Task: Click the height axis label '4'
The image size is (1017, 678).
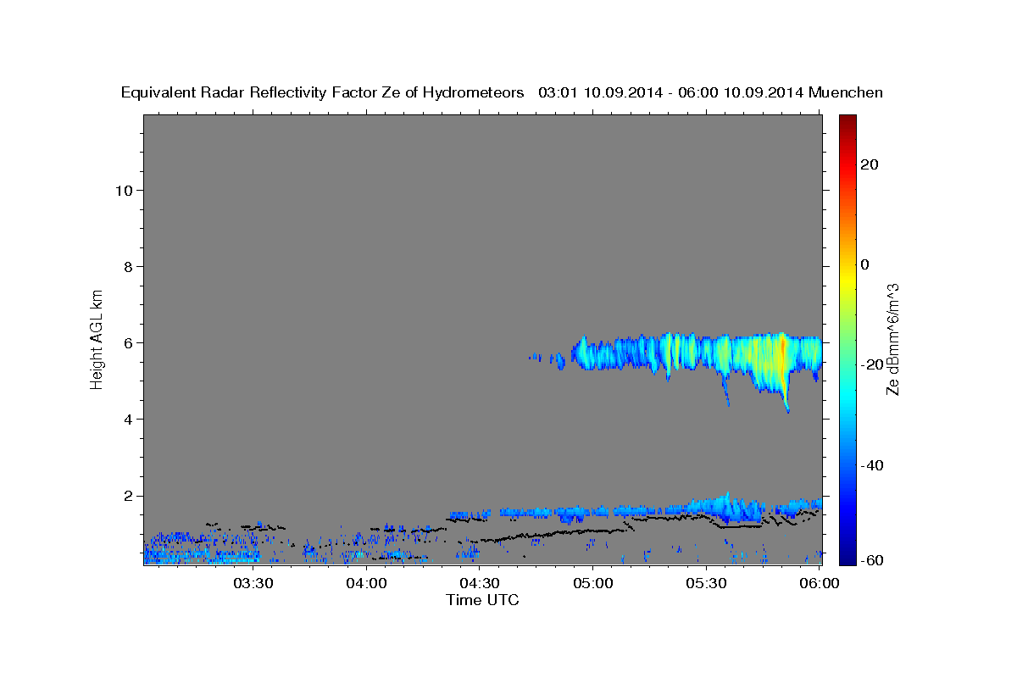Action: (126, 419)
